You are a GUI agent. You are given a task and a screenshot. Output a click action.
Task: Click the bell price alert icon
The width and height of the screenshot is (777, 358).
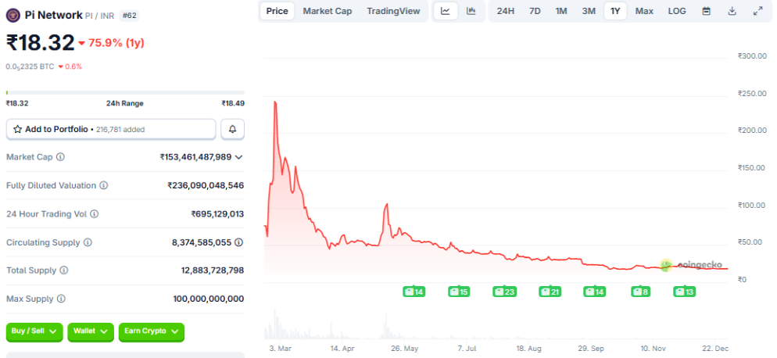(x=232, y=130)
